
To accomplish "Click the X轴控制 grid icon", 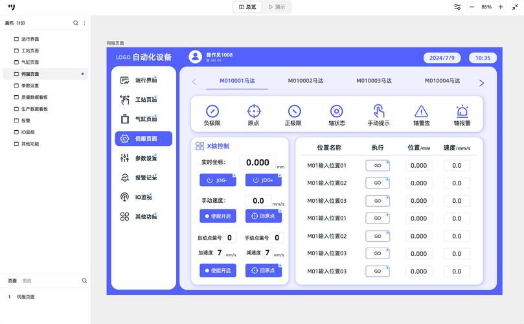I will pyautogui.click(x=200, y=146).
